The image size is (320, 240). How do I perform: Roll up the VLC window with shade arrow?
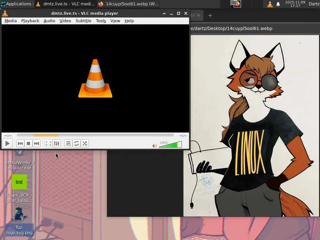pyautogui.click(x=164, y=13)
